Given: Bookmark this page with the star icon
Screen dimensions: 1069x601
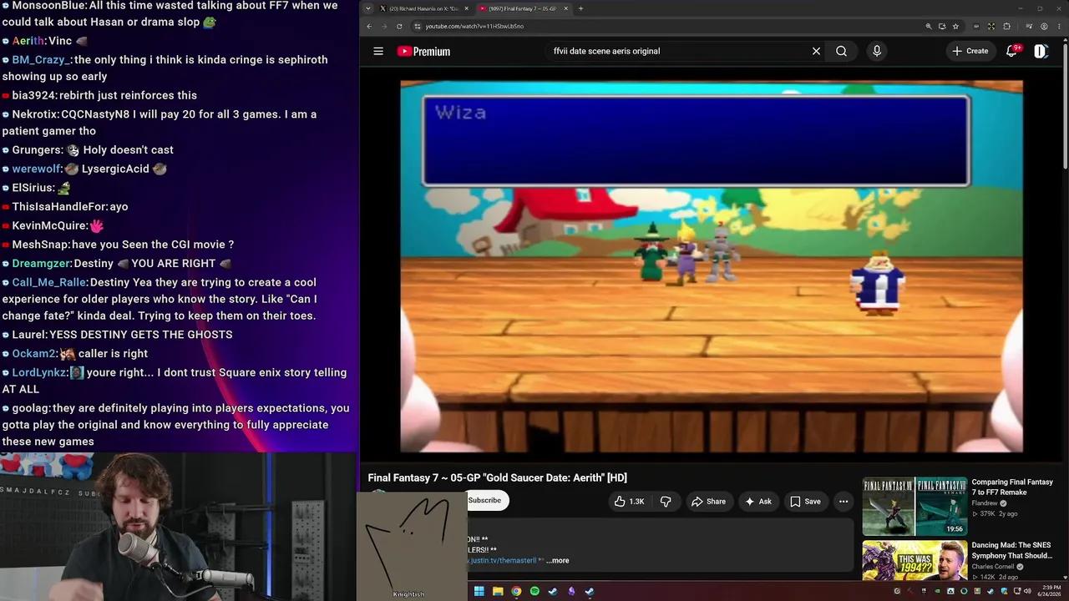Looking at the screenshot, I should tap(955, 26).
